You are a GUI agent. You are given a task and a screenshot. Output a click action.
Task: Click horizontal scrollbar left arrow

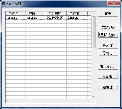8,101
